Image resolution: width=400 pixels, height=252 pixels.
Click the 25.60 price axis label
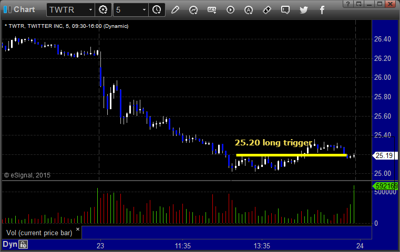pos(383,116)
